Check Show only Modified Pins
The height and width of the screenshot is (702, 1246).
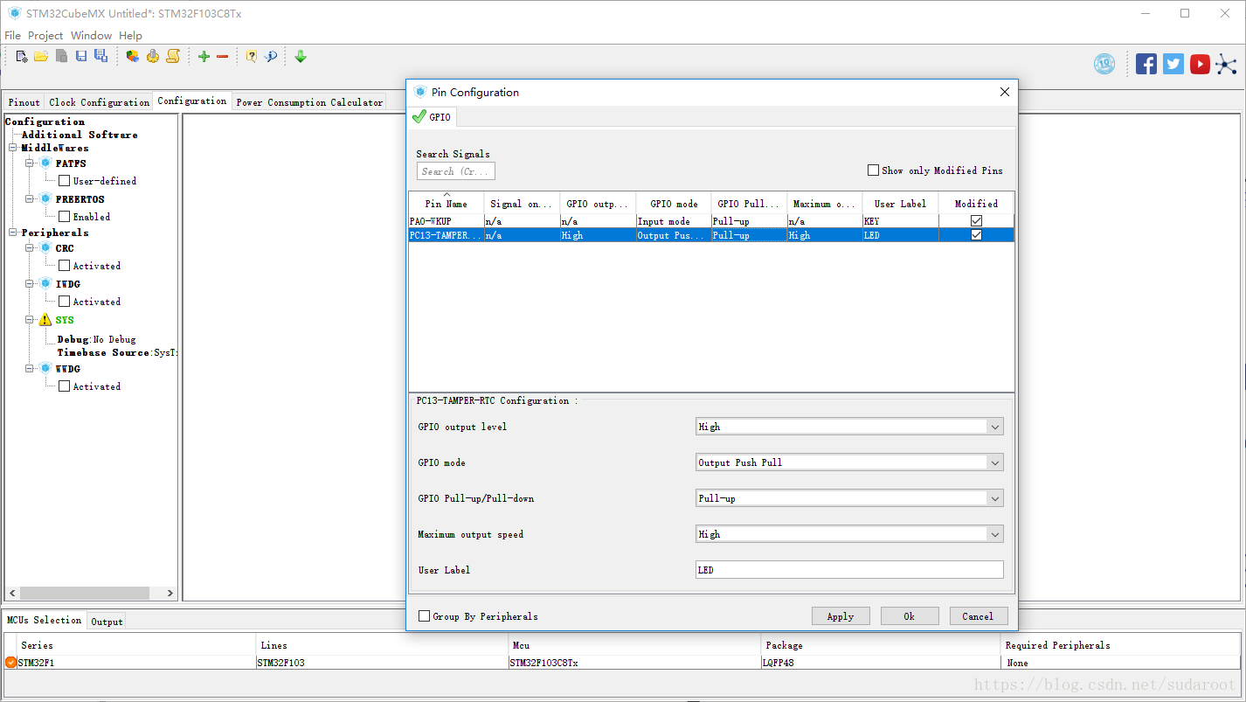pyautogui.click(x=873, y=170)
